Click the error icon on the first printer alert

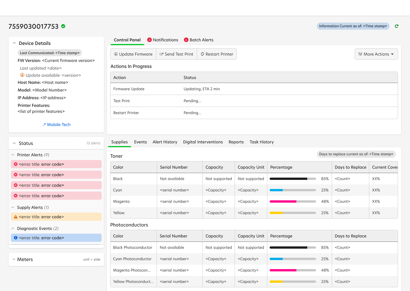tap(16, 164)
